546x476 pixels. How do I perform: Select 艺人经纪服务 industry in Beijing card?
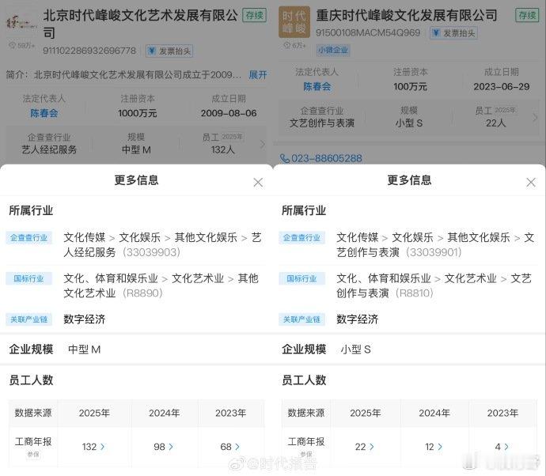[x=49, y=149]
